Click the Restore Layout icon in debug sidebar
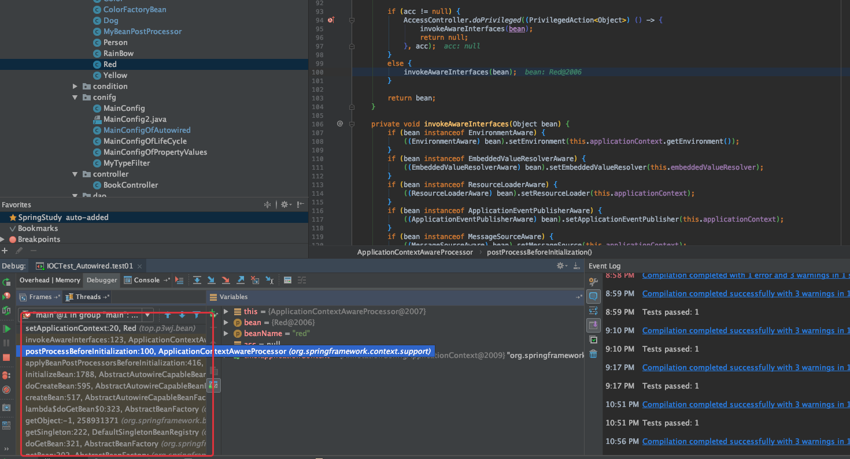This screenshot has width=850, height=459. 6,426
